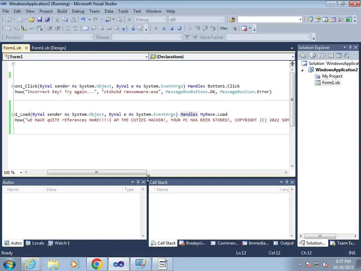This screenshot has width=361, height=271.
Task: Uncomment the selected lines icon
Action: (75, 28)
